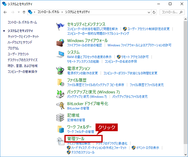188x157 pixels.
Task: Select ハードウェアとサウンド in sidebar
Action: click(20, 42)
